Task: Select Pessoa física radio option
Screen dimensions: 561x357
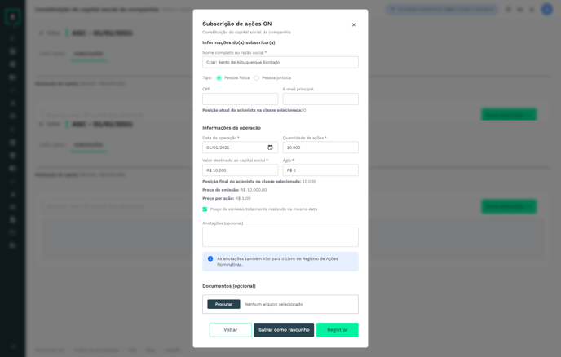Action: (219, 78)
